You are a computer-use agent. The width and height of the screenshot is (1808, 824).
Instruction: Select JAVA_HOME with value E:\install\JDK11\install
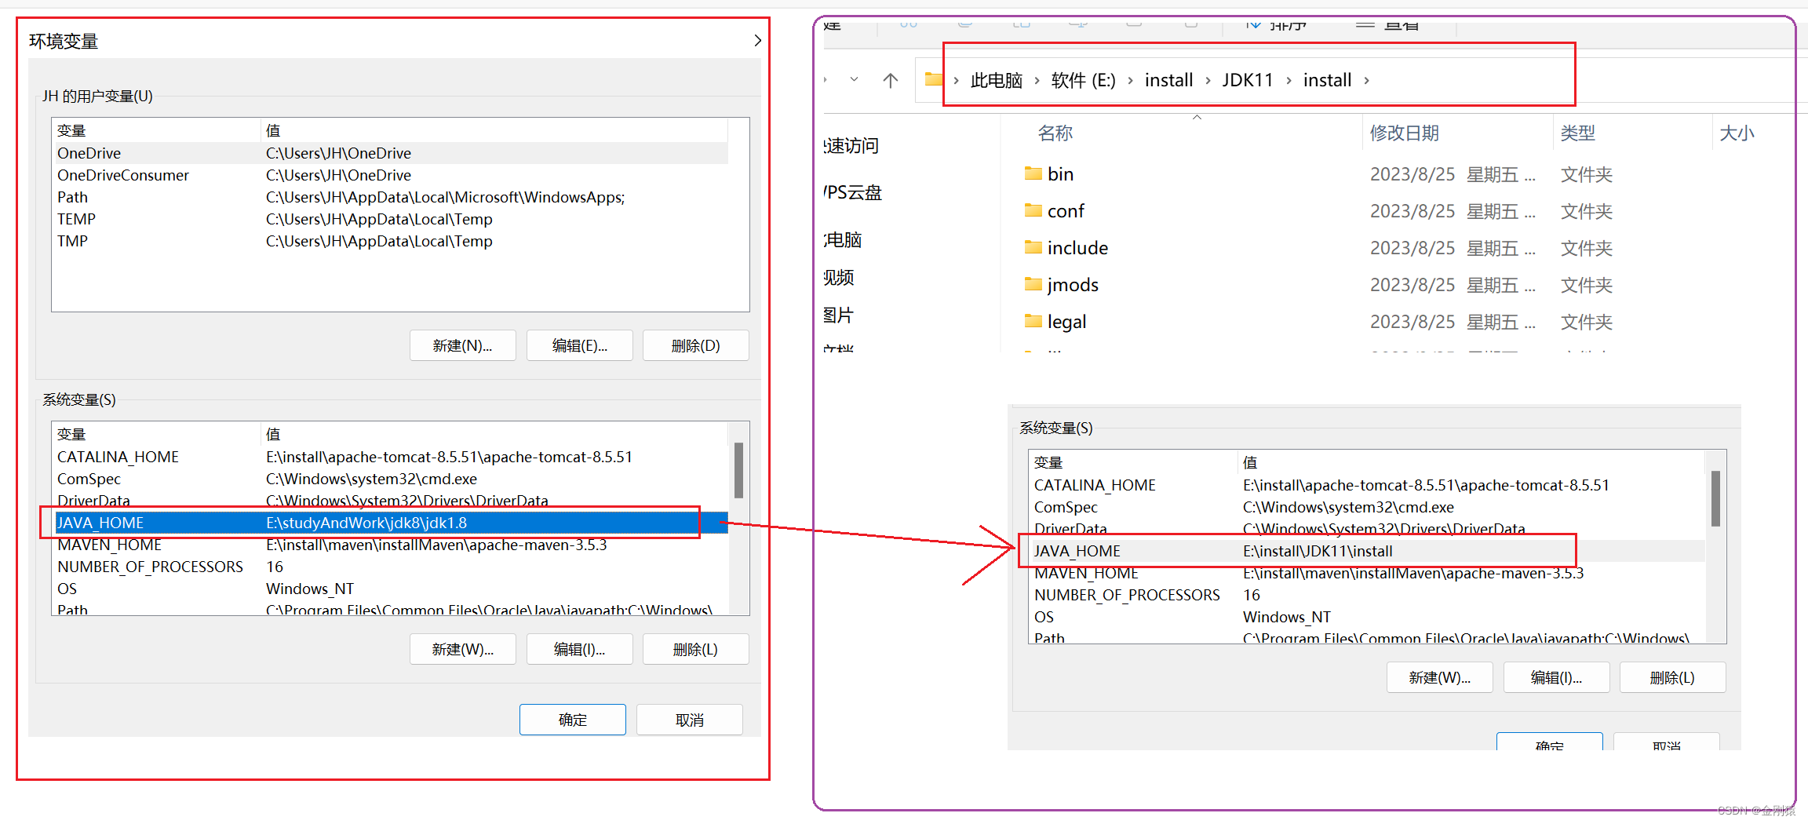point(1368,551)
